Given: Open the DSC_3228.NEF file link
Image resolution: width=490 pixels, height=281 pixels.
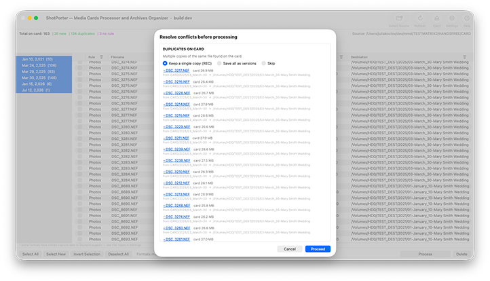Looking at the screenshot, I should click(x=177, y=93).
